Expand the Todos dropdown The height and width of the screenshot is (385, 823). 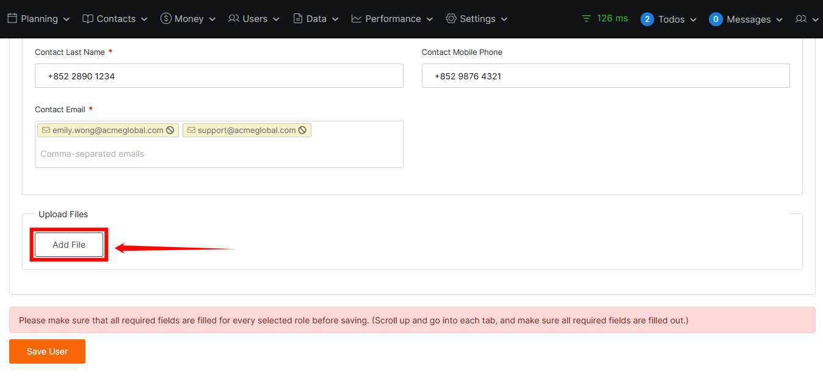point(693,20)
